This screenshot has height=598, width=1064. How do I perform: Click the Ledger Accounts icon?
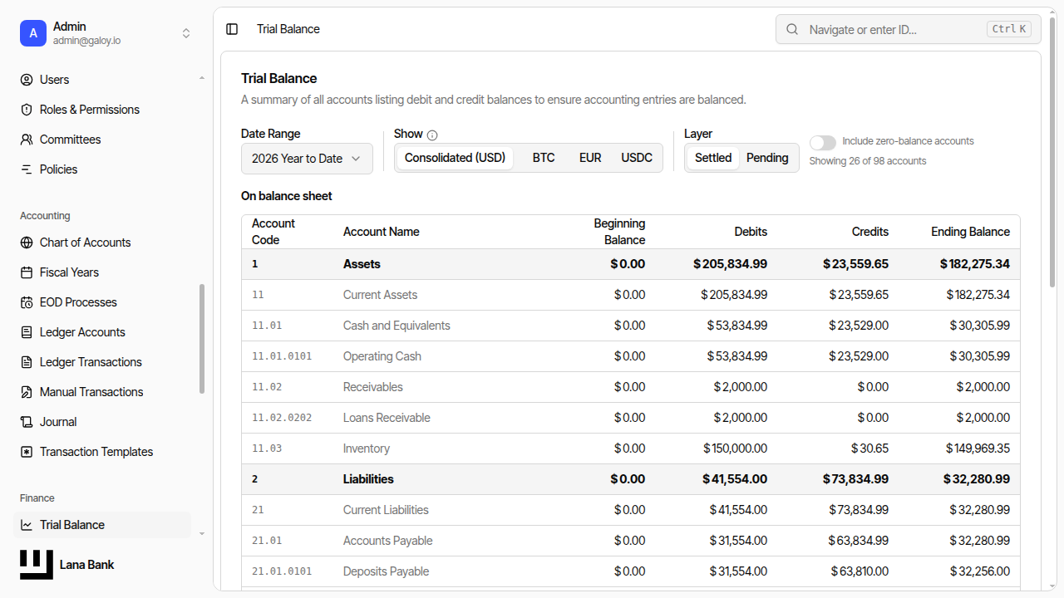[27, 332]
